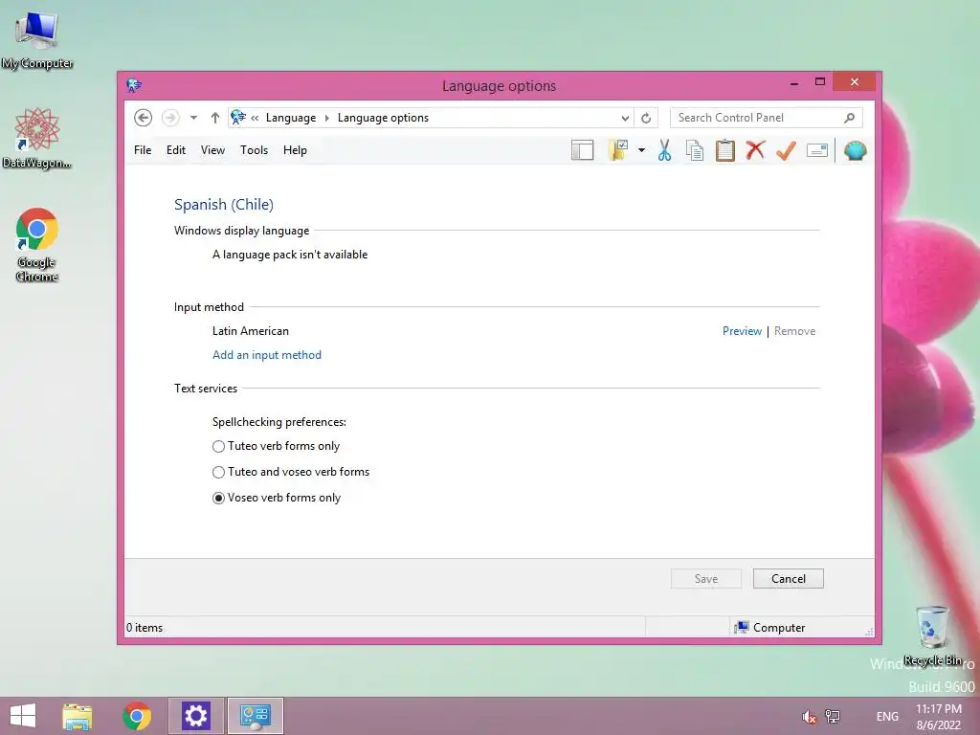Open PC settings gear on taskbar
This screenshot has height=735, width=980.
(x=195, y=716)
